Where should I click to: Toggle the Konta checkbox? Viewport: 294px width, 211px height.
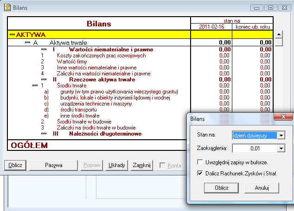(x=162, y=165)
